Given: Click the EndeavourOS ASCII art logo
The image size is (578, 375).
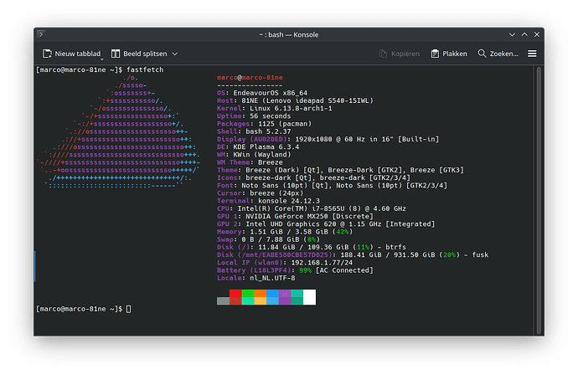Looking at the screenshot, I should click(118, 131).
